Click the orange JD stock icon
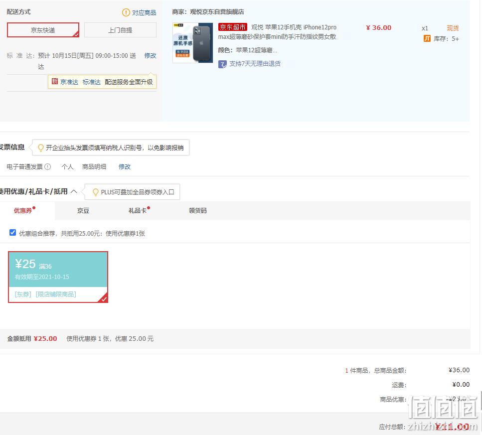This screenshot has width=482, height=435. tap(427, 38)
